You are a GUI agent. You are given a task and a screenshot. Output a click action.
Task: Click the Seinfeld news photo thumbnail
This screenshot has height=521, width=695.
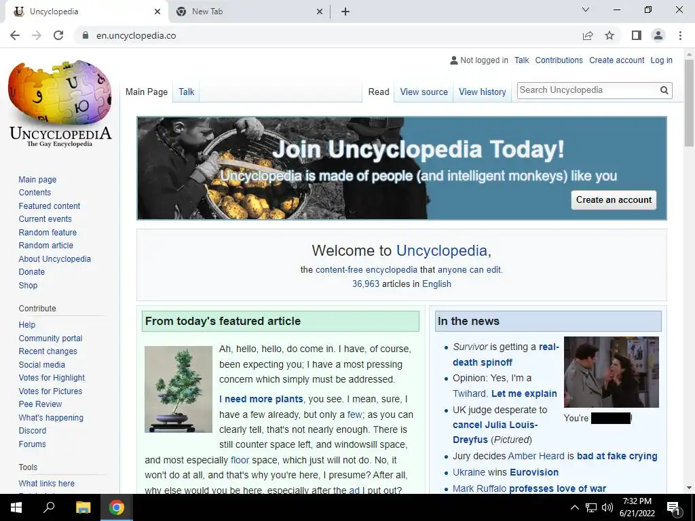pos(612,372)
